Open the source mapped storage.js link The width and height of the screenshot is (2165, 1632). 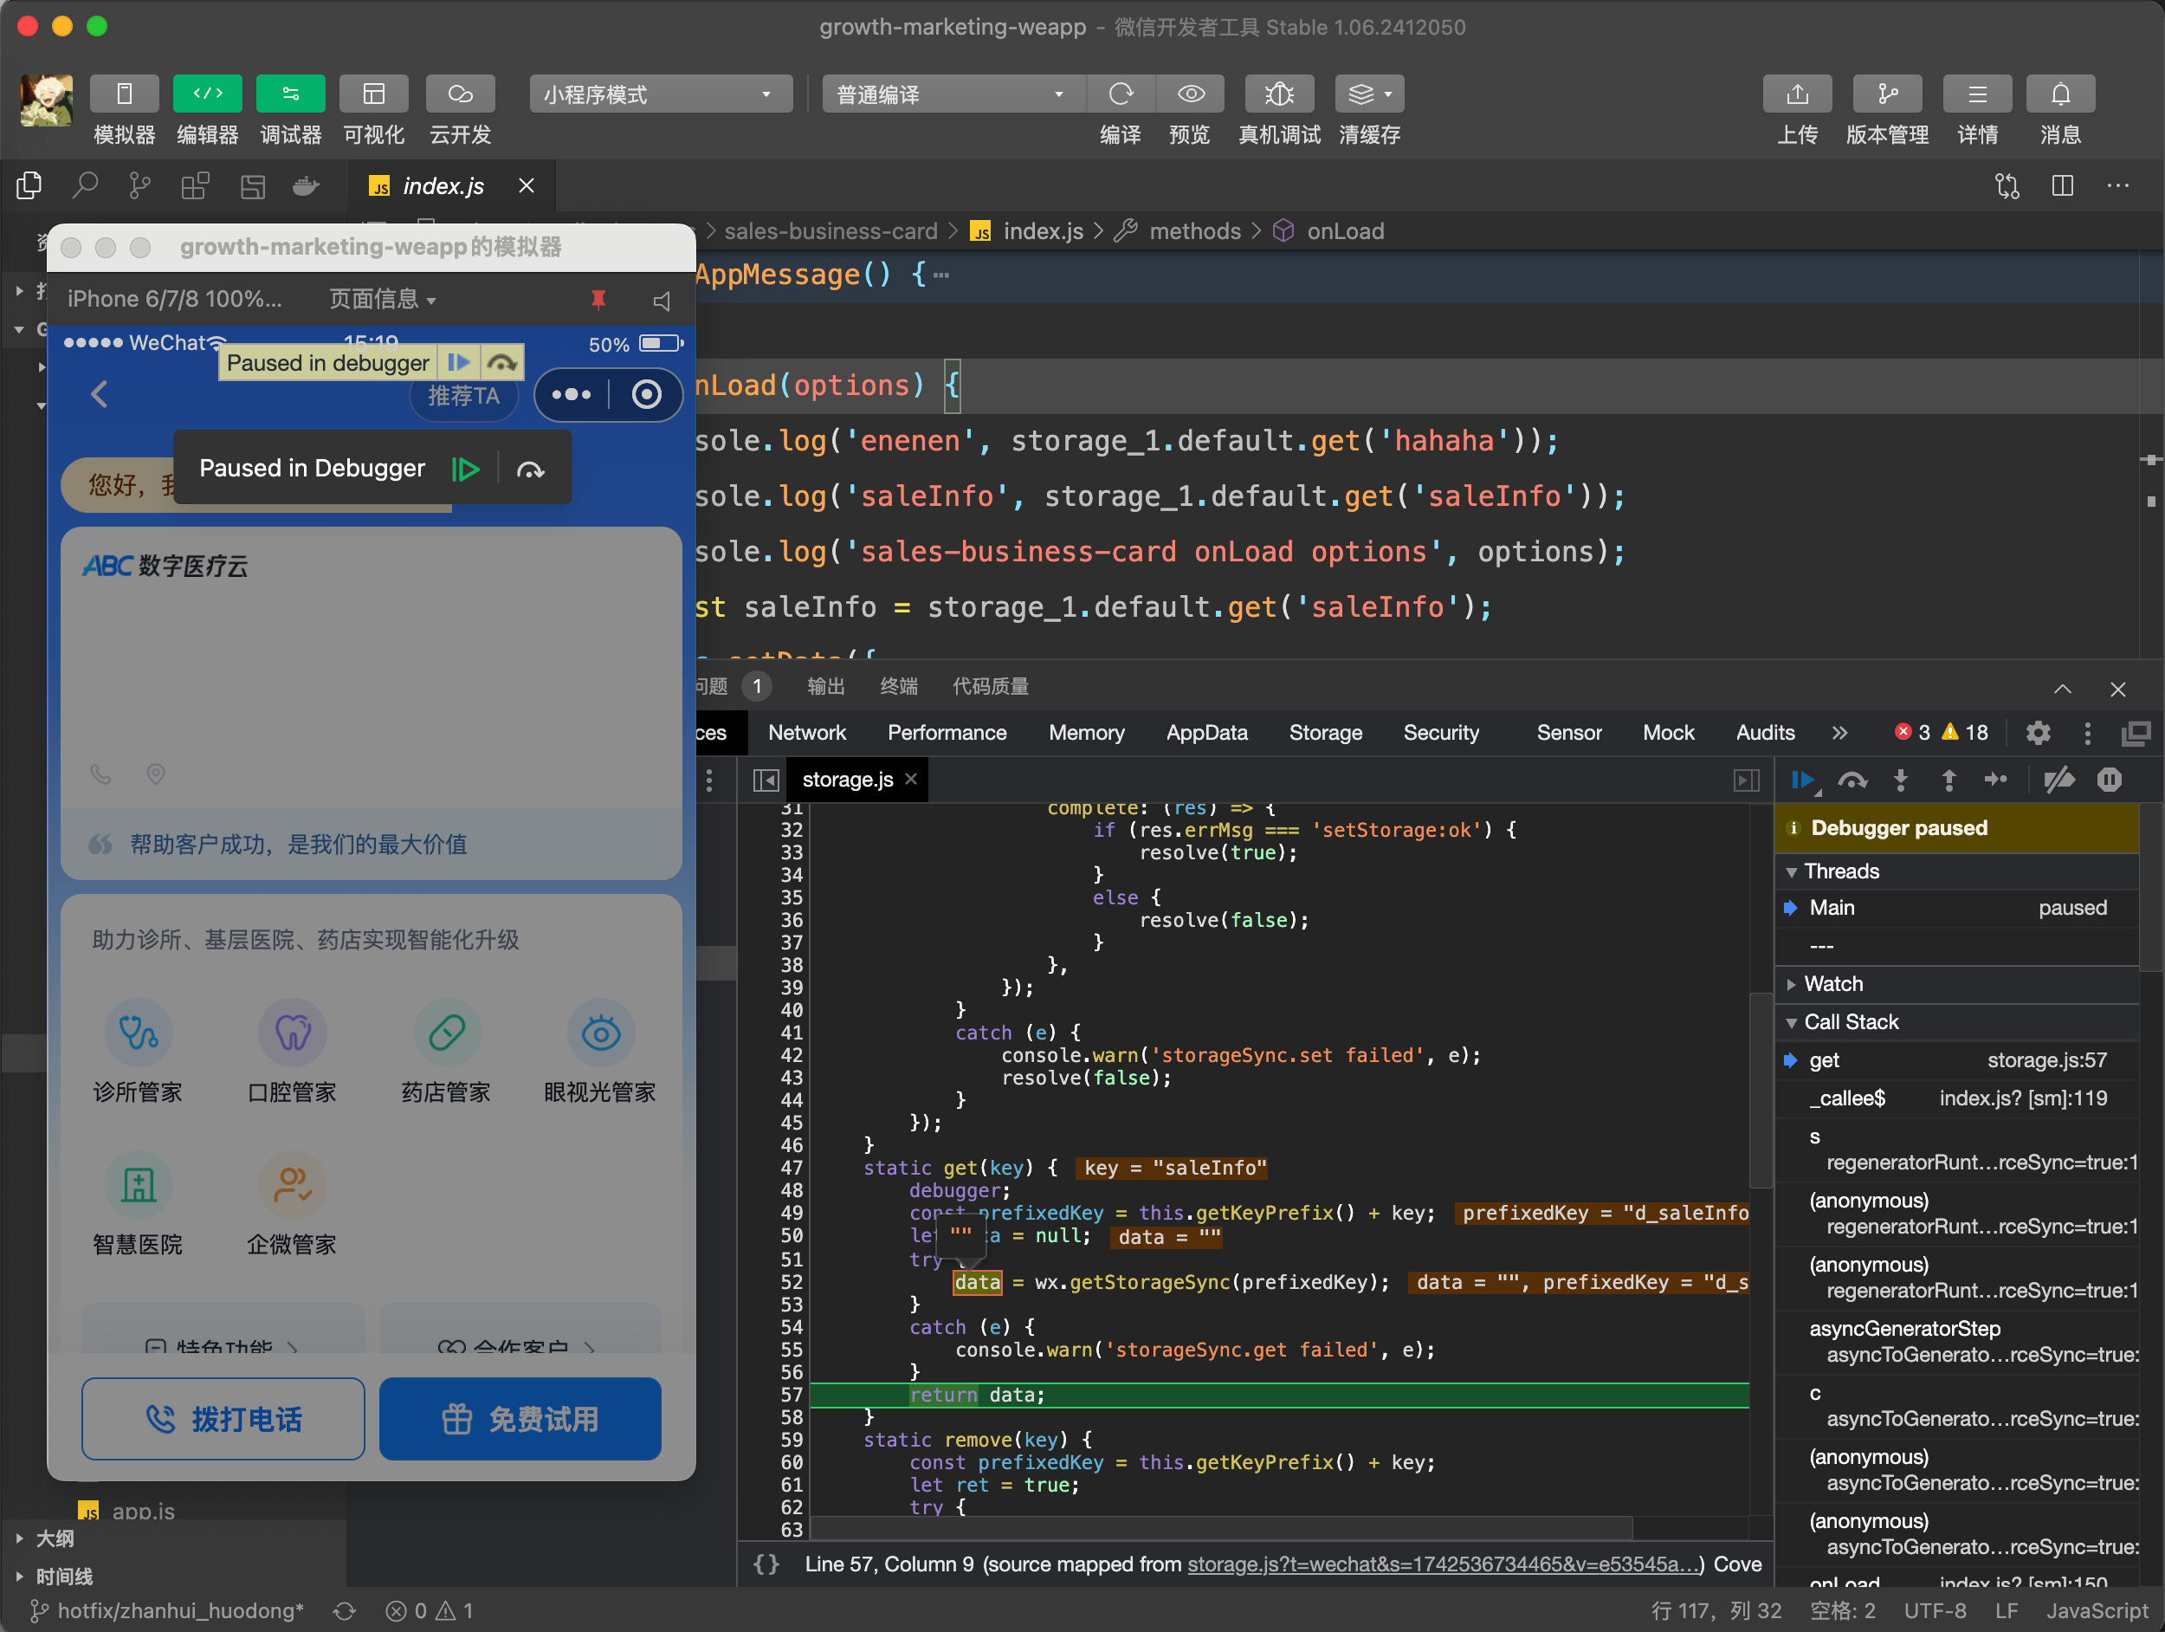point(1444,1564)
